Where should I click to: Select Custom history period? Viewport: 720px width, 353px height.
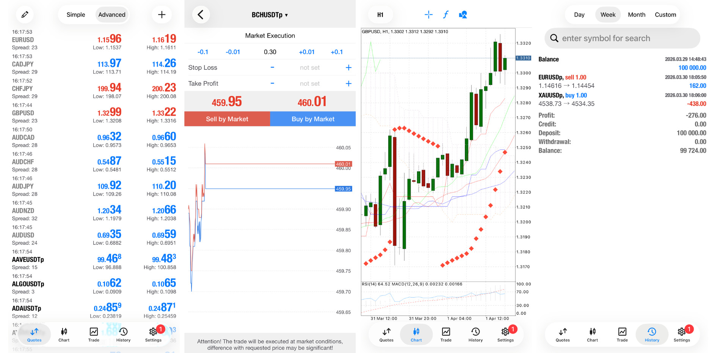click(665, 14)
